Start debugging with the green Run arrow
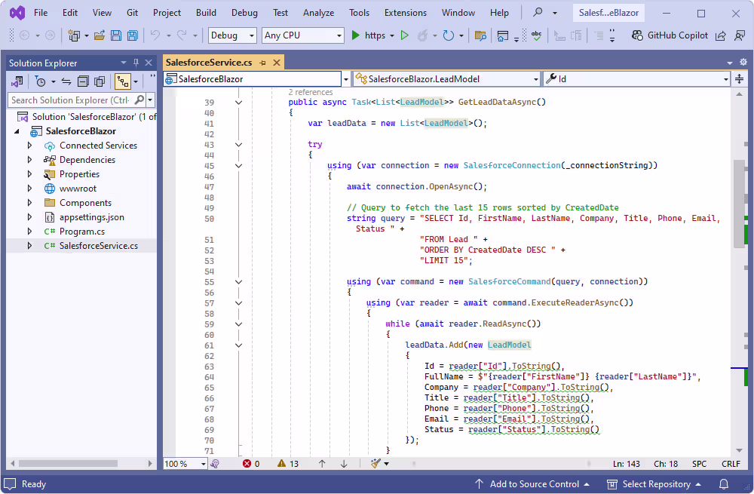The image size is (754, 494). pyautogui.click(x=354, y=35)
